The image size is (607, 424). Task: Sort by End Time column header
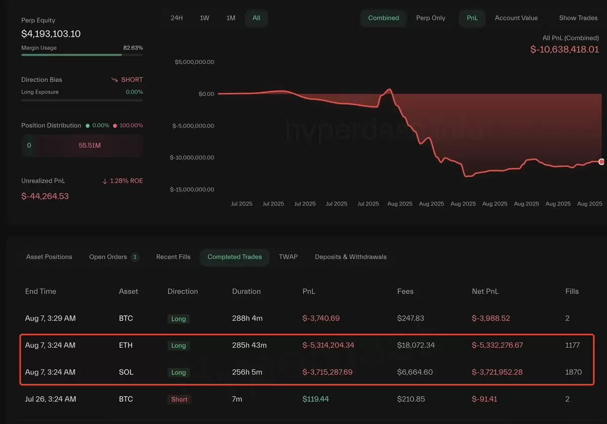[x=40, y=291]
